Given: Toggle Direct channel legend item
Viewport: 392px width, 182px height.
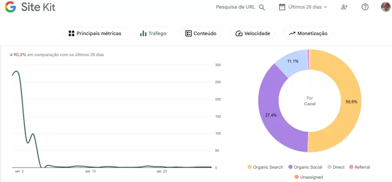Looking at the screenshot, I should point(335,167).
